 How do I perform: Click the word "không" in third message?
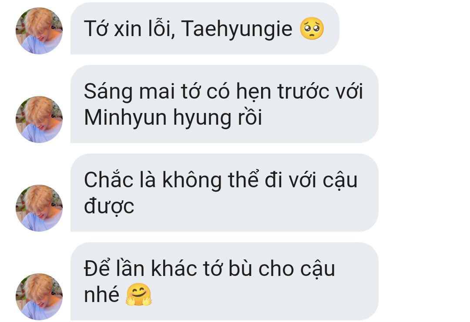click(x=192, y=180)
